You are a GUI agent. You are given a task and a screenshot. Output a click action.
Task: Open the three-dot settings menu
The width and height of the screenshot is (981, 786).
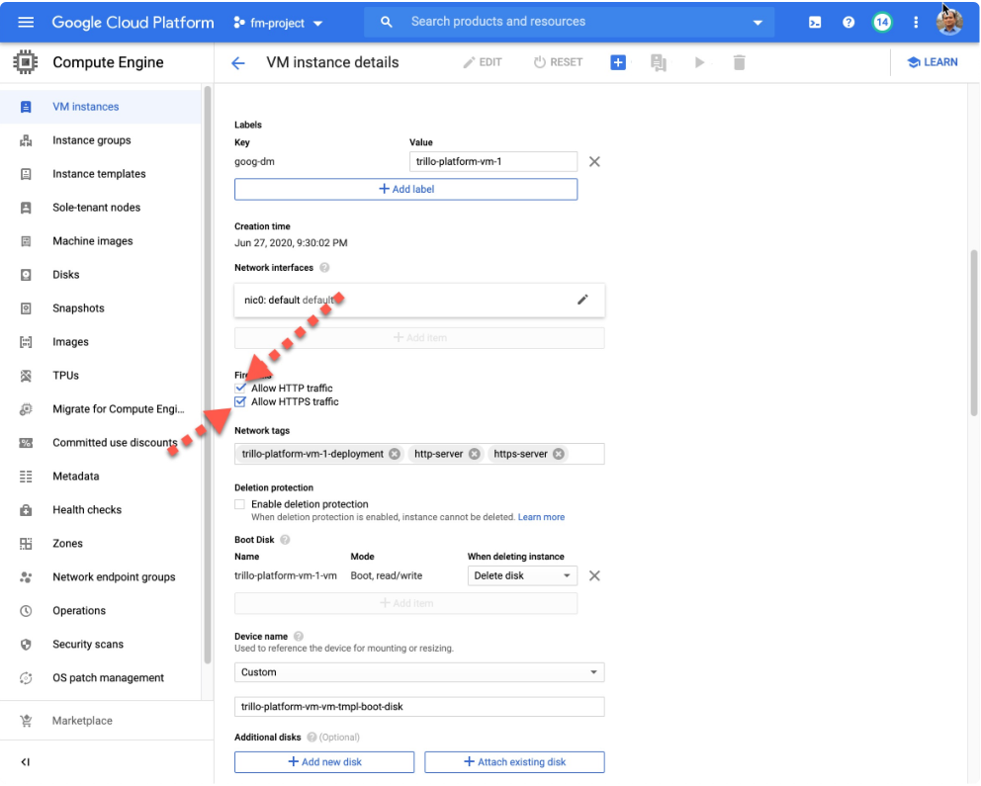pyautogui.click(x=916, y=23)
